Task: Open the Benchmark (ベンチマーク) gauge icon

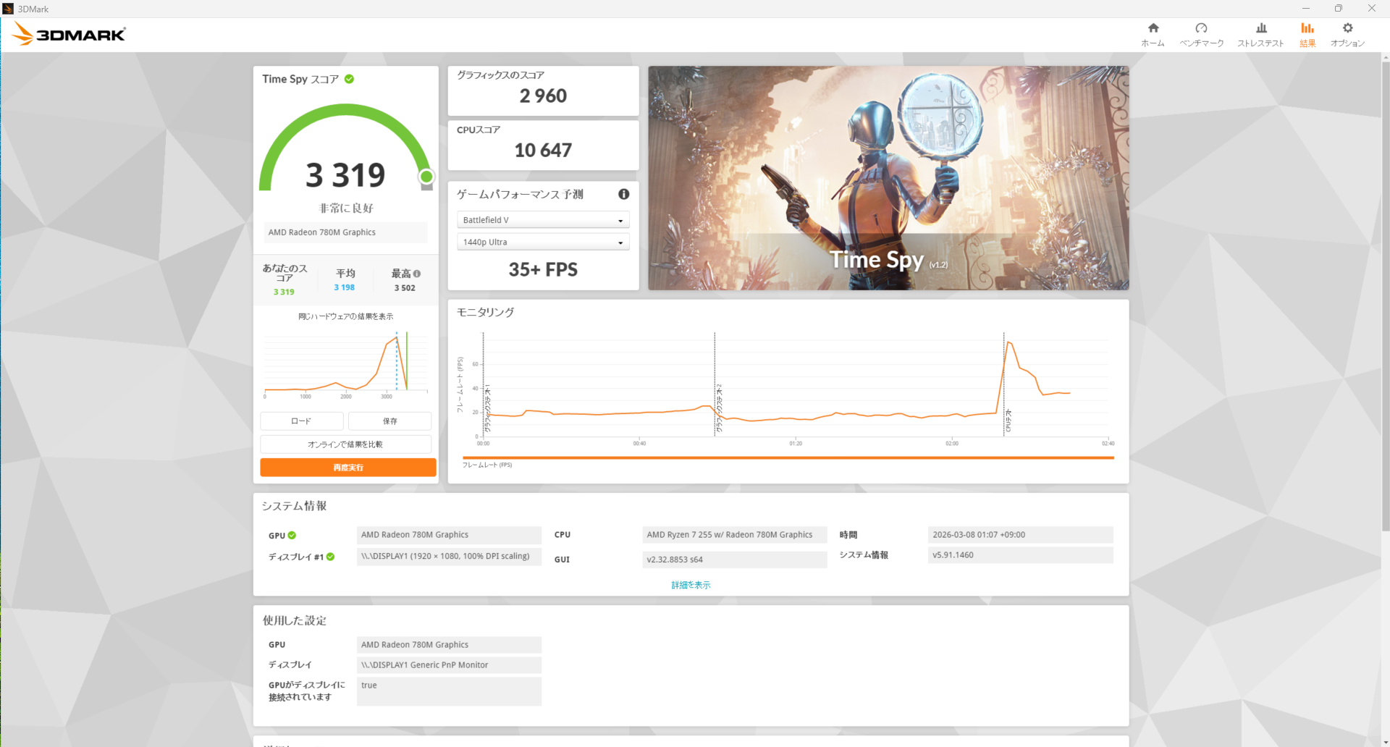Action: (x=1201, y=28)
